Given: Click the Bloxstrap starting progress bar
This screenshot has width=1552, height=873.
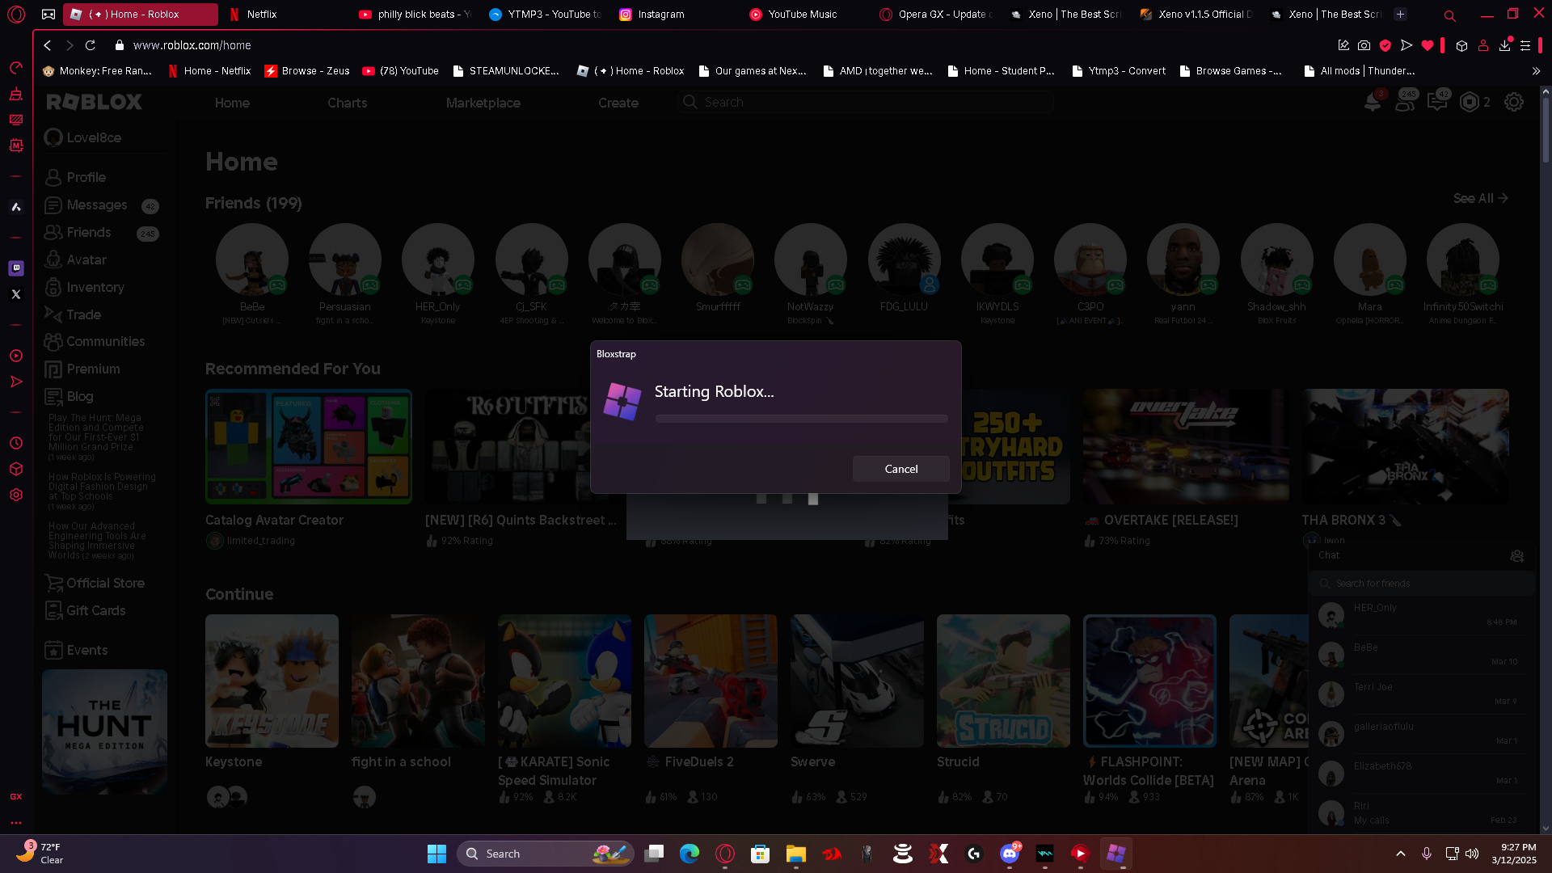Looking at the screenshot, I should click(x=801, y=419).
